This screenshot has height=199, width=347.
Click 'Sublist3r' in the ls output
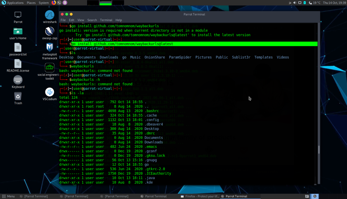241,57
